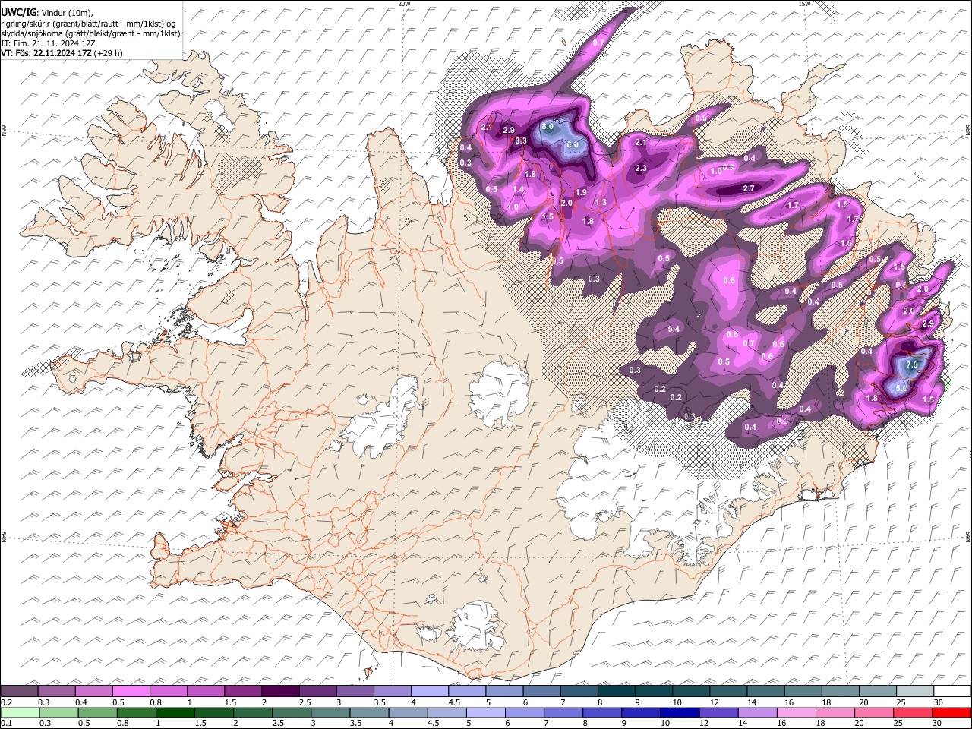Select the 5.0 value label below 7.9
The image size is (972, 729).
[901, 389]
